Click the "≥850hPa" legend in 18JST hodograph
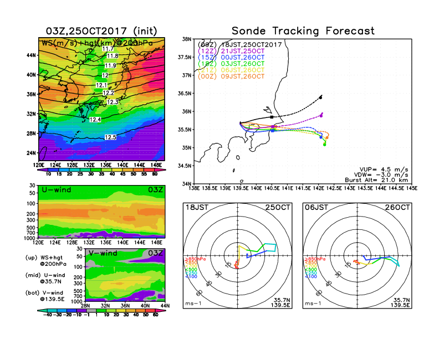The width and height of the screenshot is (439, 339). tap(196, 259)
